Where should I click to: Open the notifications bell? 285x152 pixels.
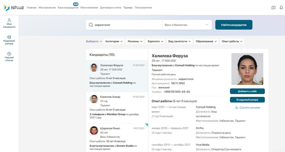[x=281, y=8]
